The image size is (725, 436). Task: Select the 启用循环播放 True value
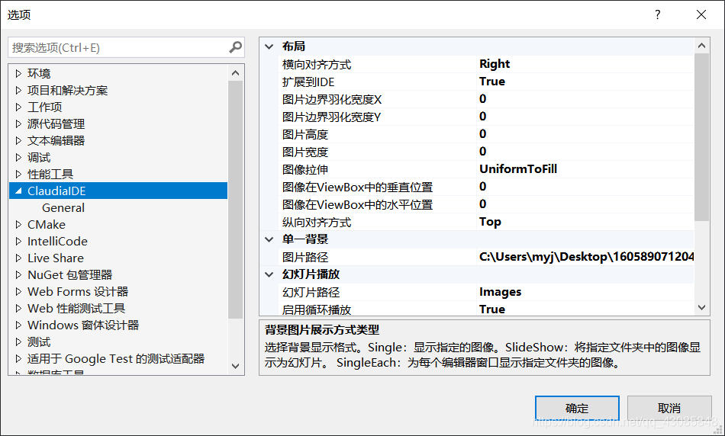(585, 309)
